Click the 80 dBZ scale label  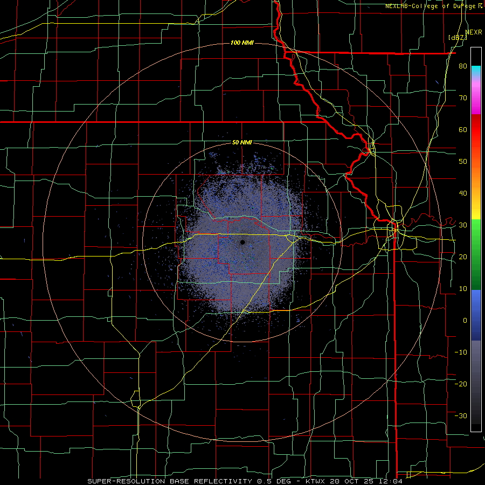(463, 66)
